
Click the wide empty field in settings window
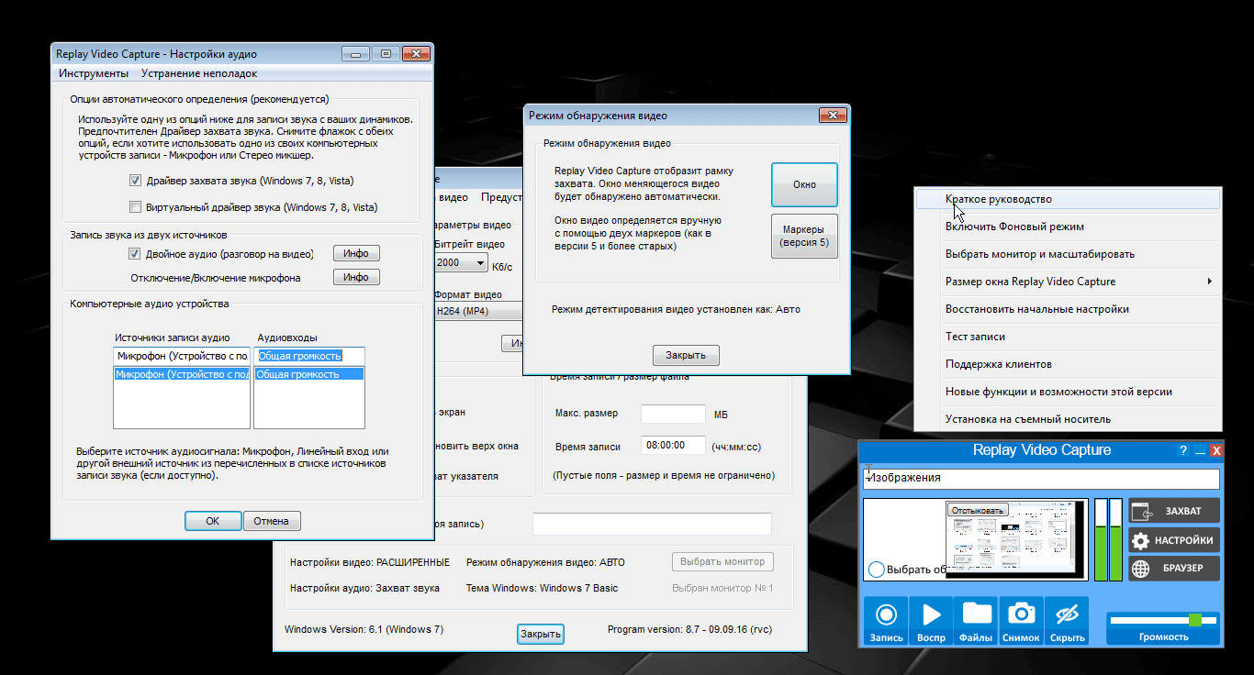pyautogui.click(x=652, y=524)
